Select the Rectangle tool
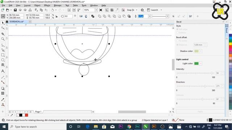The width and height of the screenshot is (232, 130). point(3,55)
